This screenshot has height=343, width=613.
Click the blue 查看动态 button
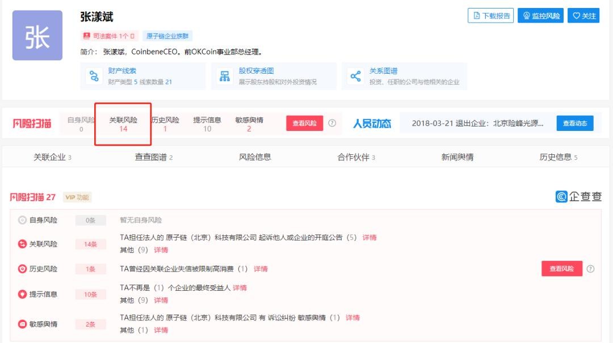coord(574,123)
